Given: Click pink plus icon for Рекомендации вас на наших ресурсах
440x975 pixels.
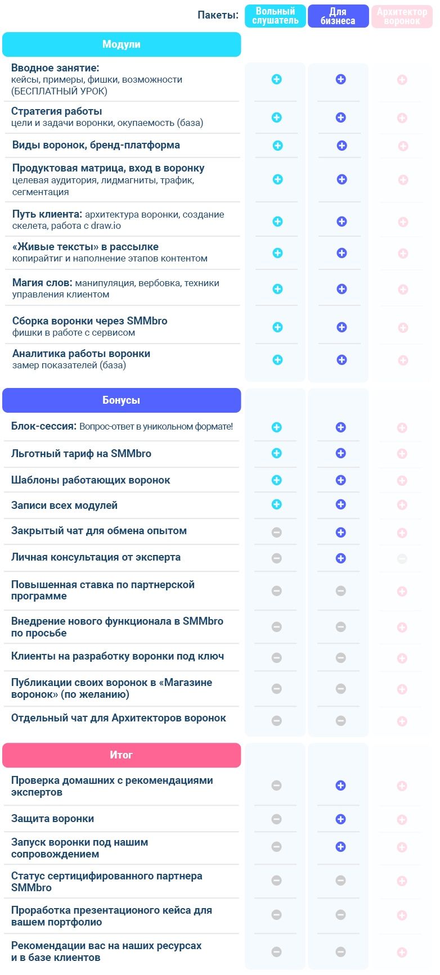Looking at the screenshot, I should [x=402, y=953].
